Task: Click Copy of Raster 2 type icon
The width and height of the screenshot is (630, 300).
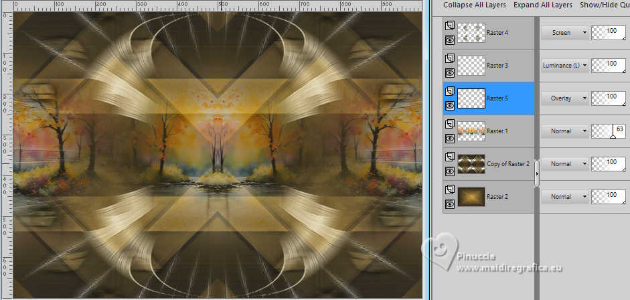Action: click(450, 157)
